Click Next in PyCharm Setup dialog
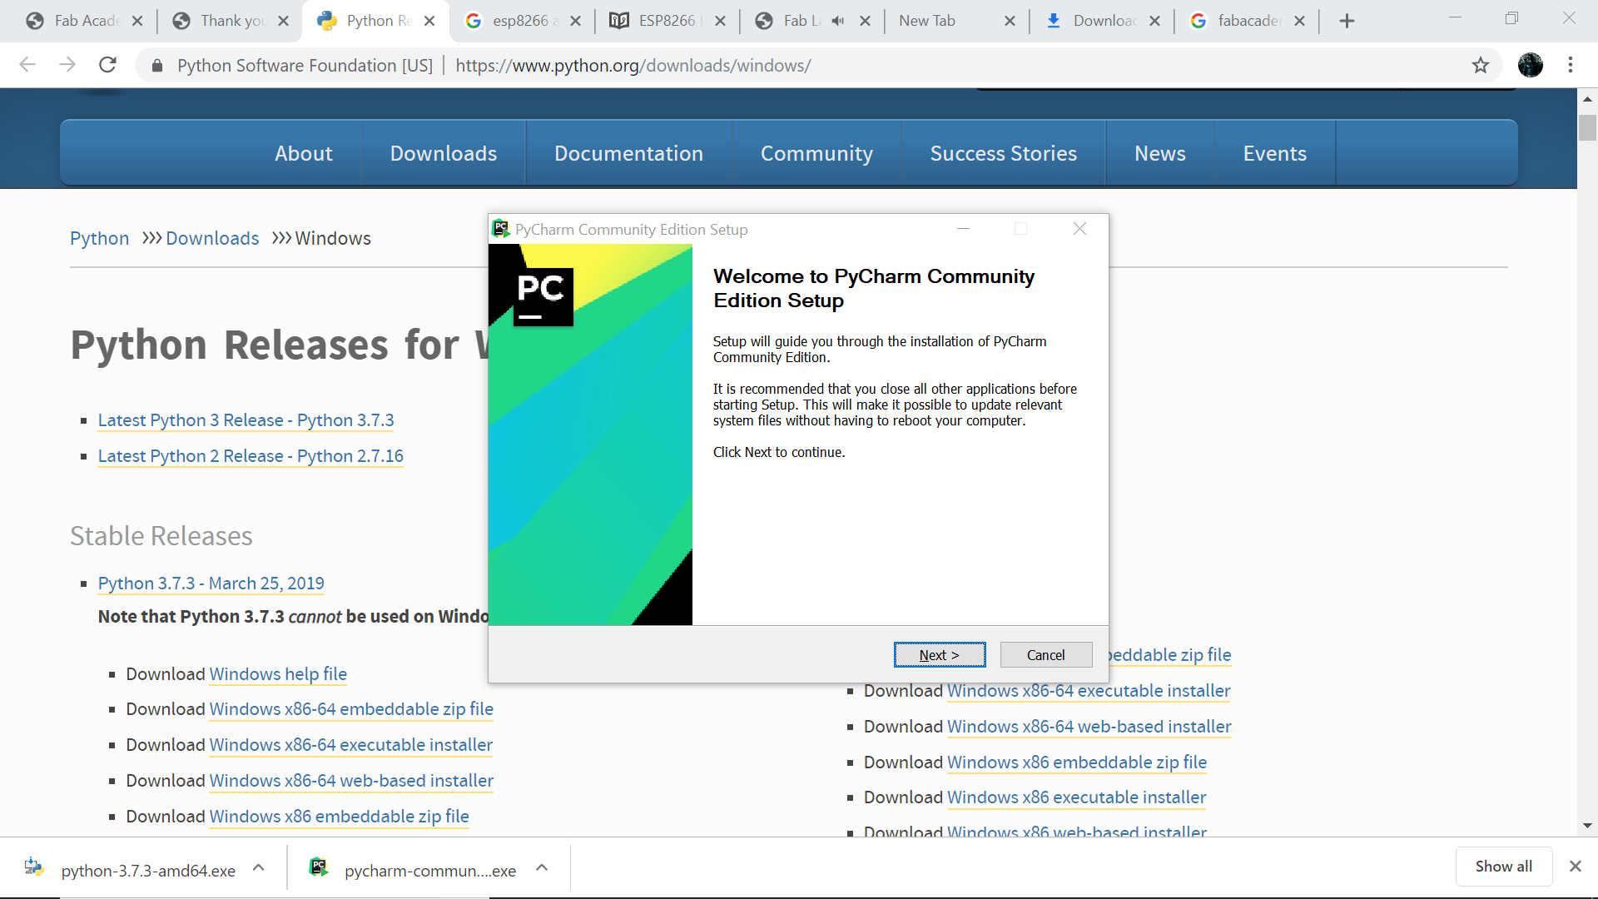1598x899 pixels. pos(939,655)
